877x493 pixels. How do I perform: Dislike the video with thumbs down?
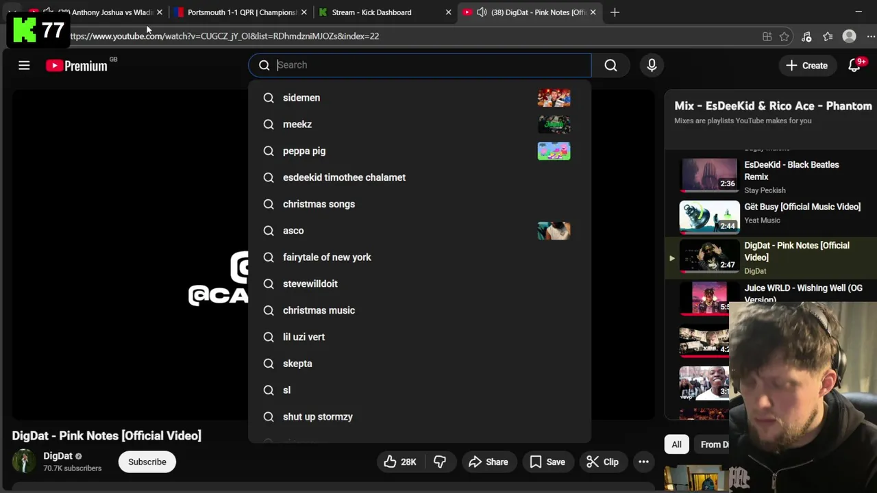tap(440, 462)
